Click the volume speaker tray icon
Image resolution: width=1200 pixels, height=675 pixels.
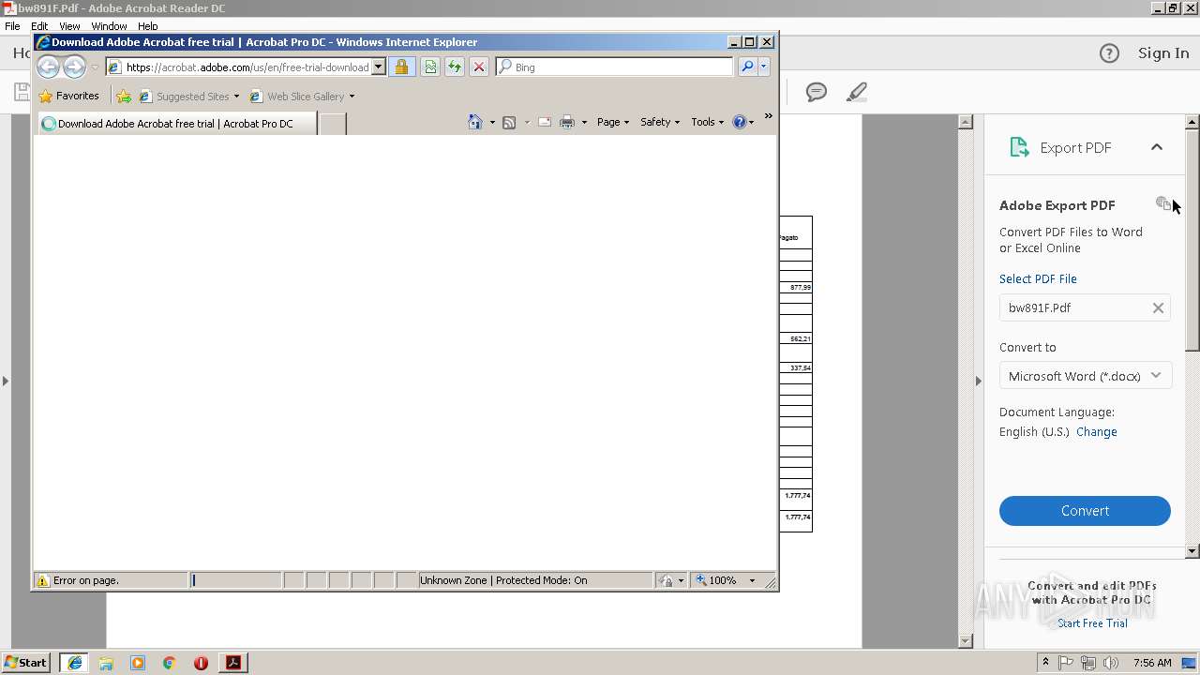tap(1111, 663)
